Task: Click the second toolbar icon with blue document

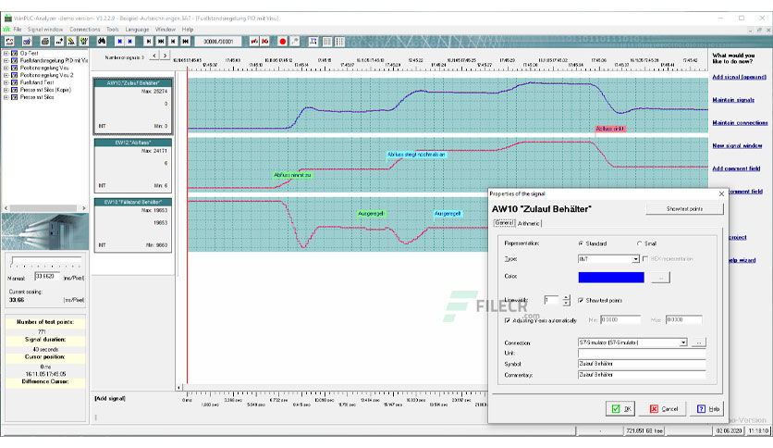Action: click(x=27, y=42)
